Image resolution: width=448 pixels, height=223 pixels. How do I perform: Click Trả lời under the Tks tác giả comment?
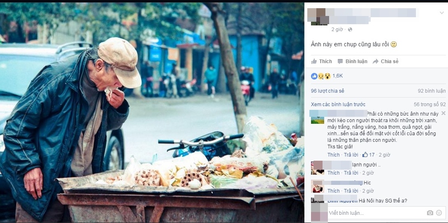coord(351,155)
